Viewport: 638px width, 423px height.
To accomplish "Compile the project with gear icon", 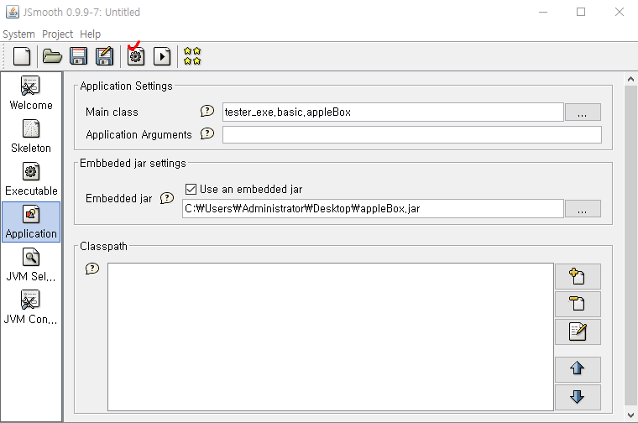I will coord(136,56).
